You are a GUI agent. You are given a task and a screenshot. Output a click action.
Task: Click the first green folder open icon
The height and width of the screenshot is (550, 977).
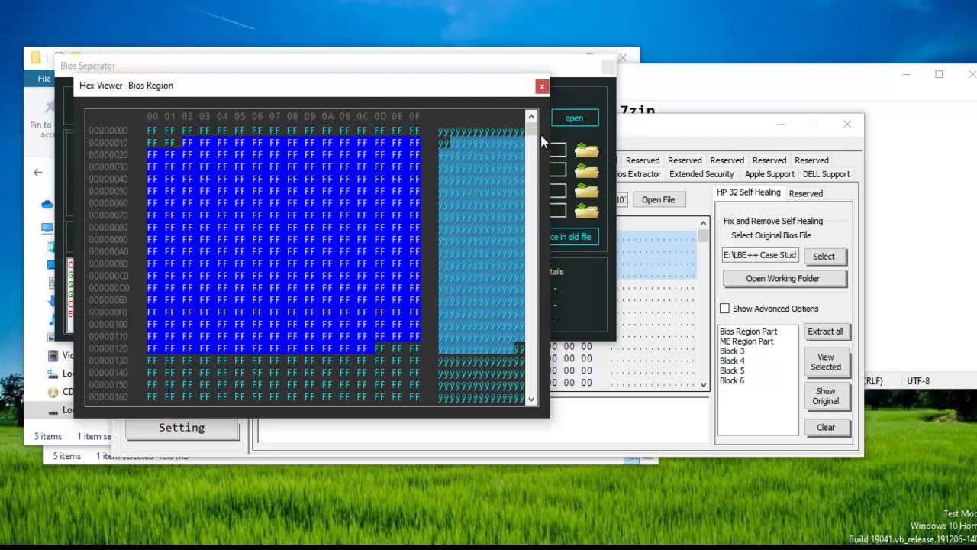(x=586, y=150)
